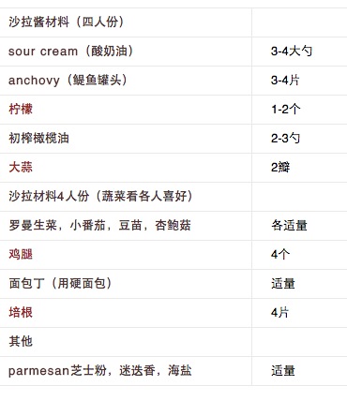Click the 面包丁（用硬面包）cell
347x401 pixels.
(126, 284)
